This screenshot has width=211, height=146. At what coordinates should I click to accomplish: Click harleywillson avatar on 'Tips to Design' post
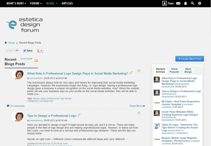click(18, 117)
